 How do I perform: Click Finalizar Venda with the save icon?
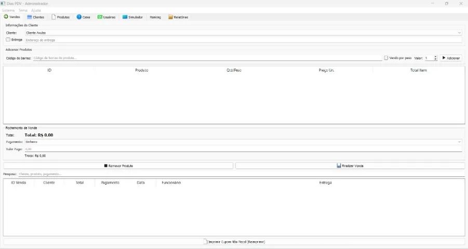pos(350,165)
